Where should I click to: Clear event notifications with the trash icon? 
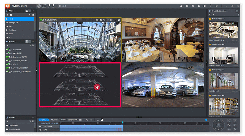238,15
